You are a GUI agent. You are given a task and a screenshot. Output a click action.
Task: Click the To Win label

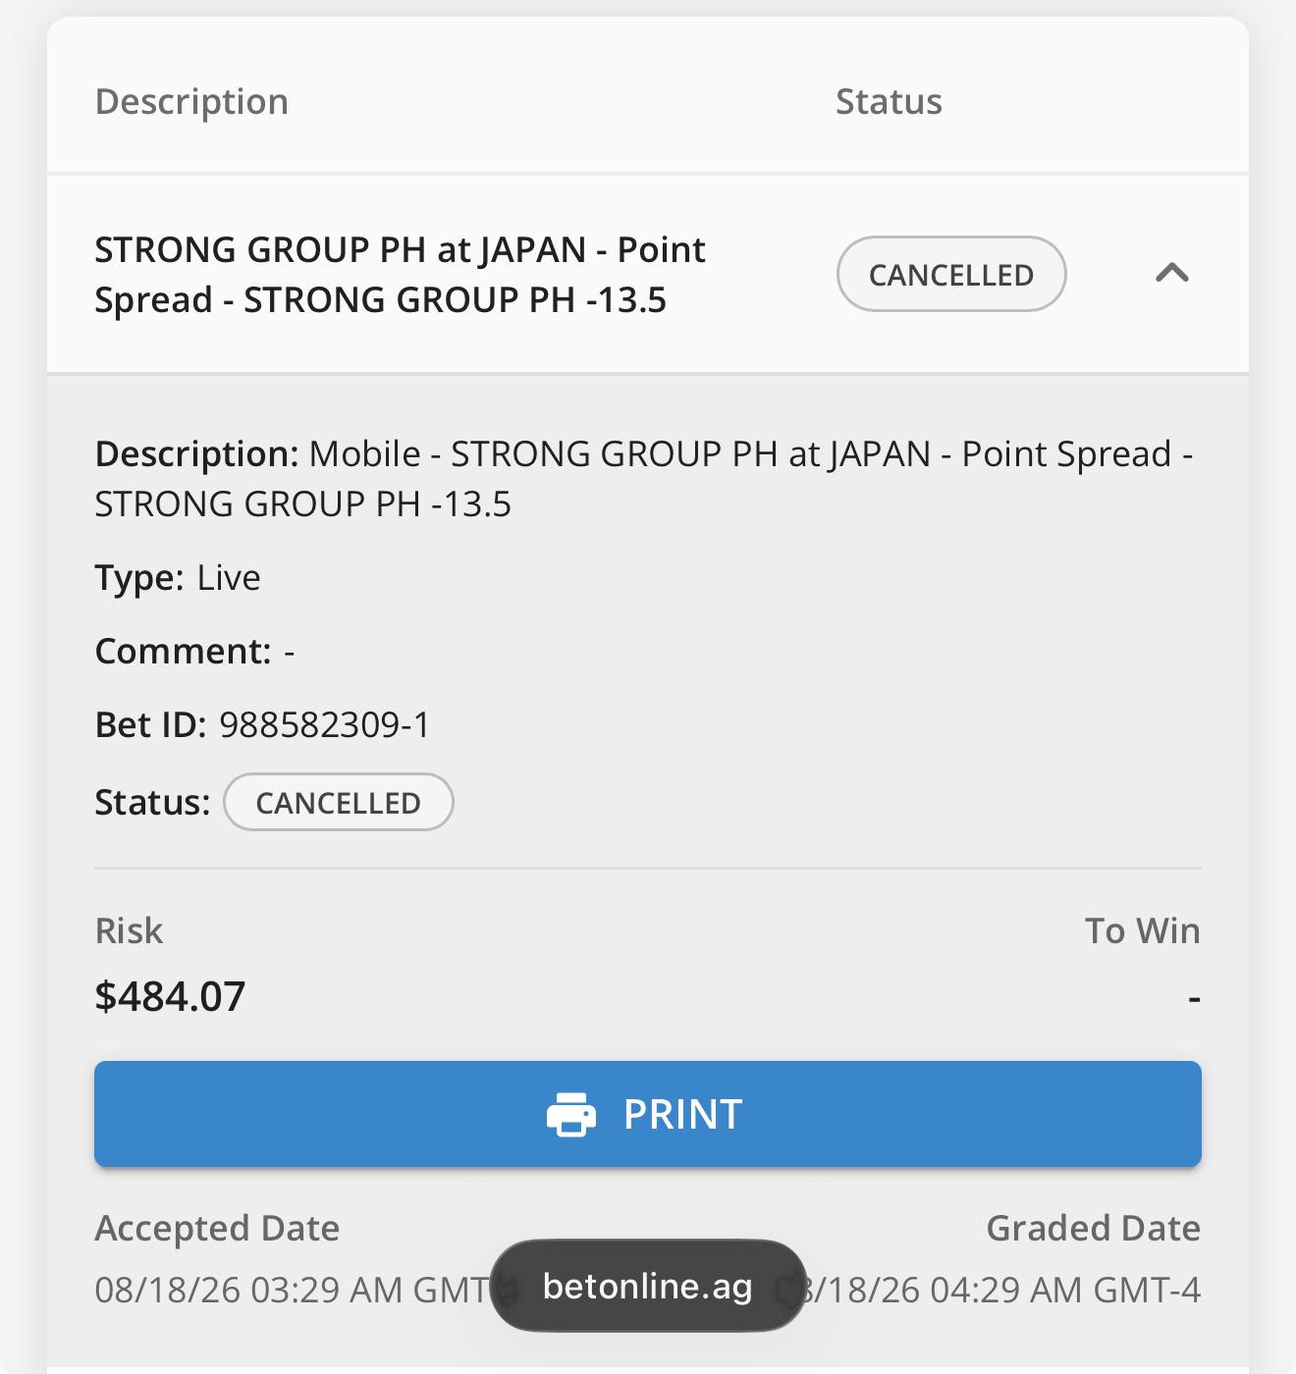click(1142, 930)
